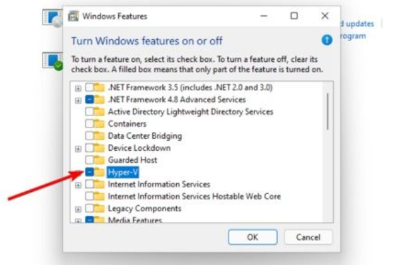
Task: Expand the Legacy Components node
Action: [x=78, y=209]
